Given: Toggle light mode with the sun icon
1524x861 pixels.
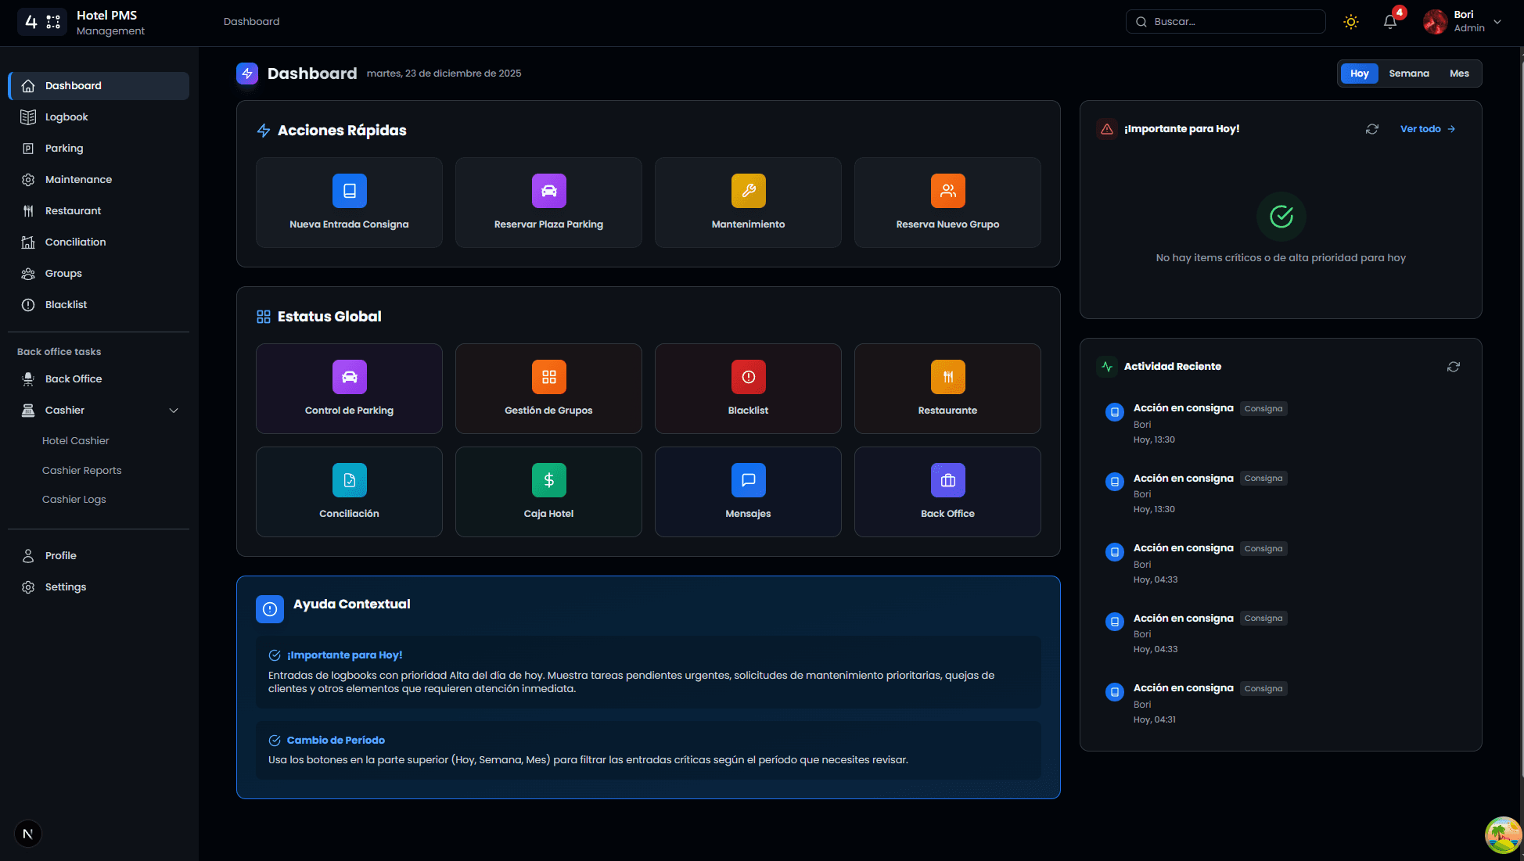Looking at the screenshot, I should pyautogui.click(x=1351, y=21).
